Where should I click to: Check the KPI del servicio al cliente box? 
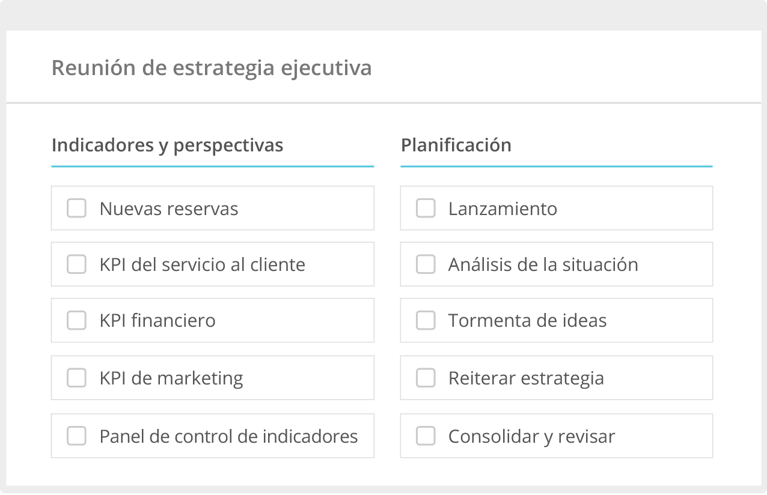[76, 264]
